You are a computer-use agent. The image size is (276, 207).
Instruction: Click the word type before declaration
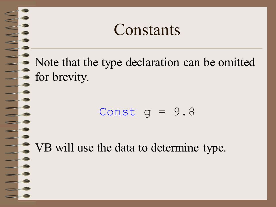tap(112, 63)
